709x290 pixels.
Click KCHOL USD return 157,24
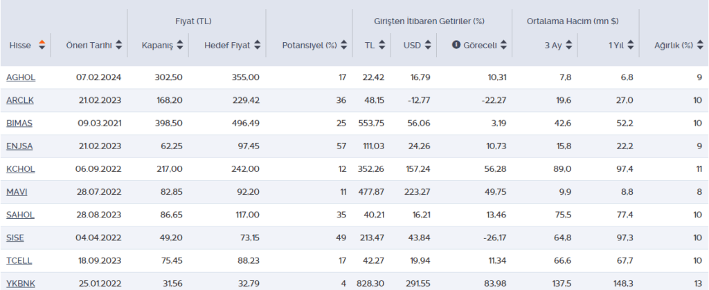point(418,169)
